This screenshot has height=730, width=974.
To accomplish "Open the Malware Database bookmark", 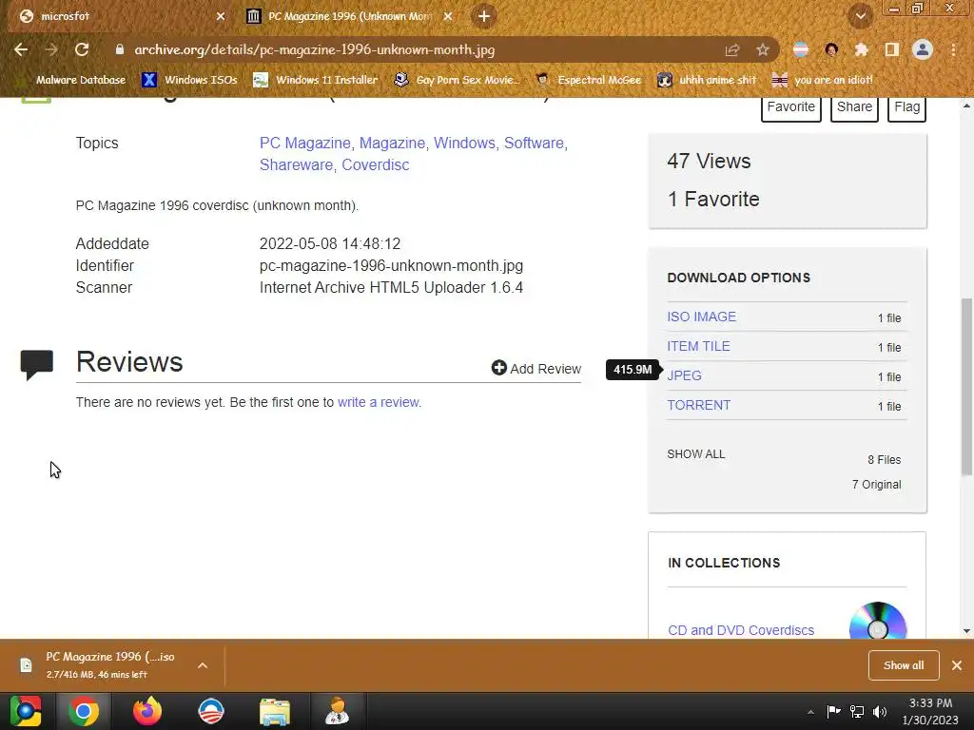I will point(70,80).
